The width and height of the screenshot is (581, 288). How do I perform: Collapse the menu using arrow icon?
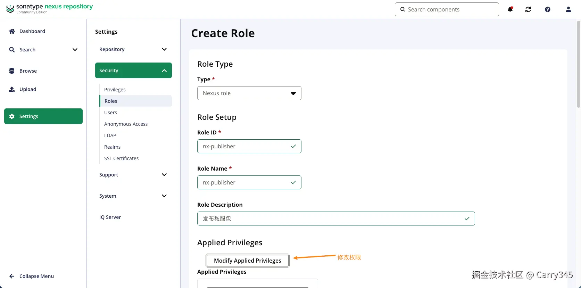pos(12,276)
